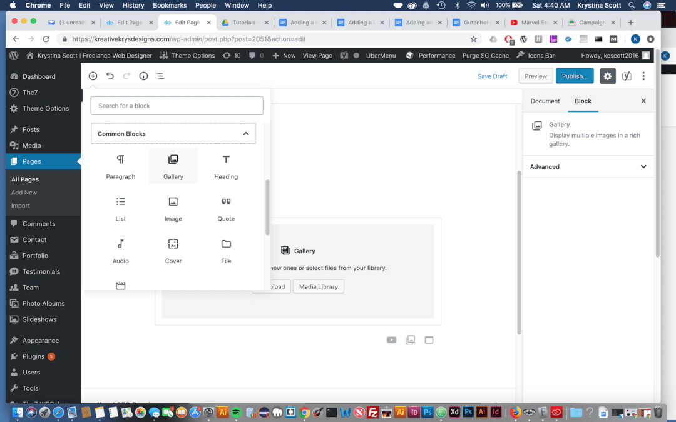This screenshot has width=676, height=422.
Task: Toggle the settings gear sidebar
Action: 607,76
